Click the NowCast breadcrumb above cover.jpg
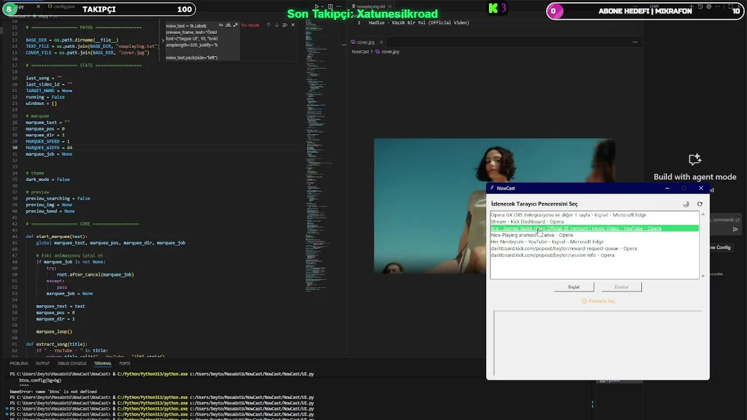Screen dimensions: 747x420 click(x=360, y=51)
